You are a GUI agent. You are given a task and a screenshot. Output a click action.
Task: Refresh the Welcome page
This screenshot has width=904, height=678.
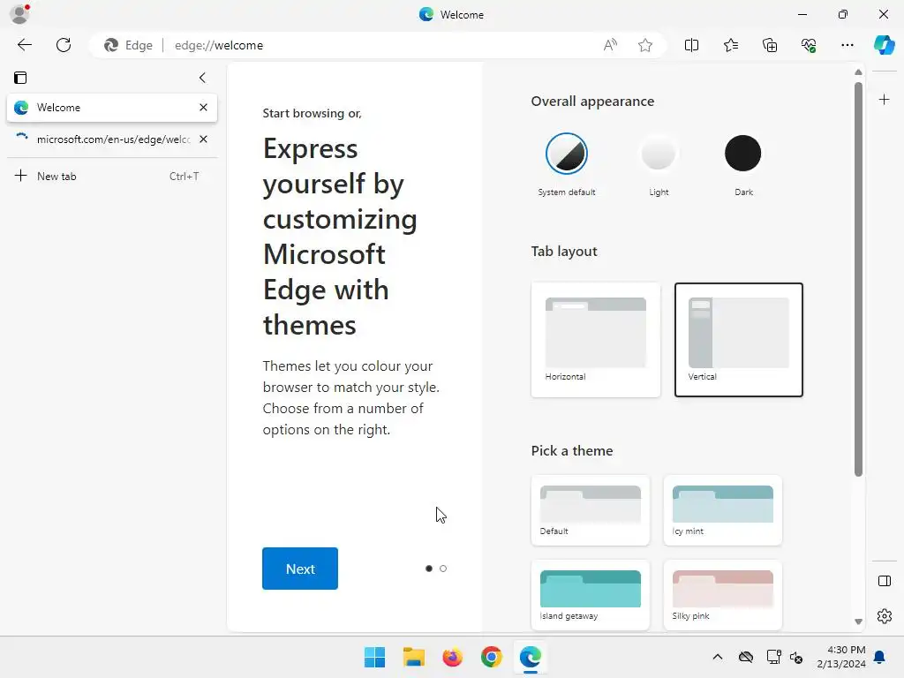pyautogui.click(x=64, y=45)
